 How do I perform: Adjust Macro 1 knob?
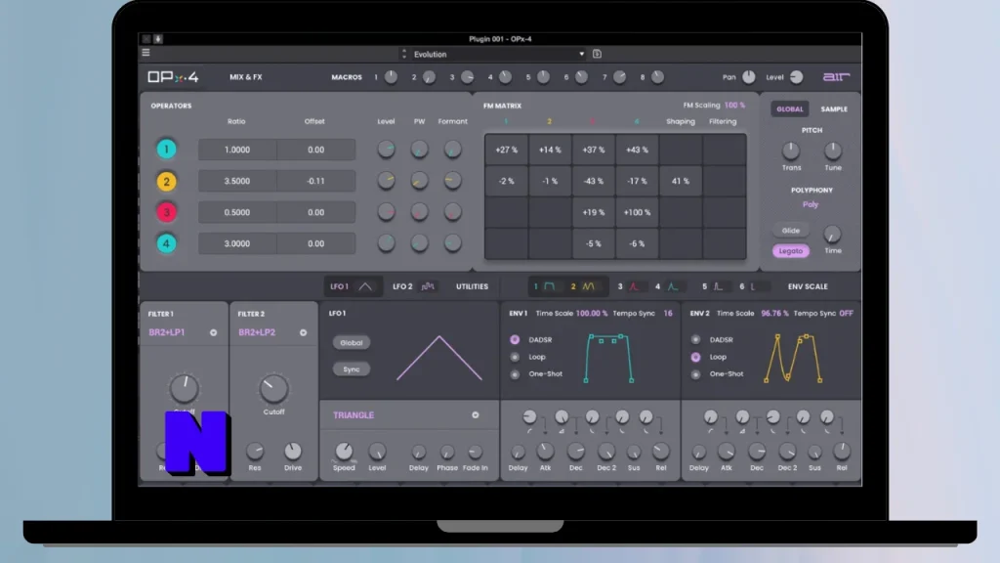coord(391,77)
